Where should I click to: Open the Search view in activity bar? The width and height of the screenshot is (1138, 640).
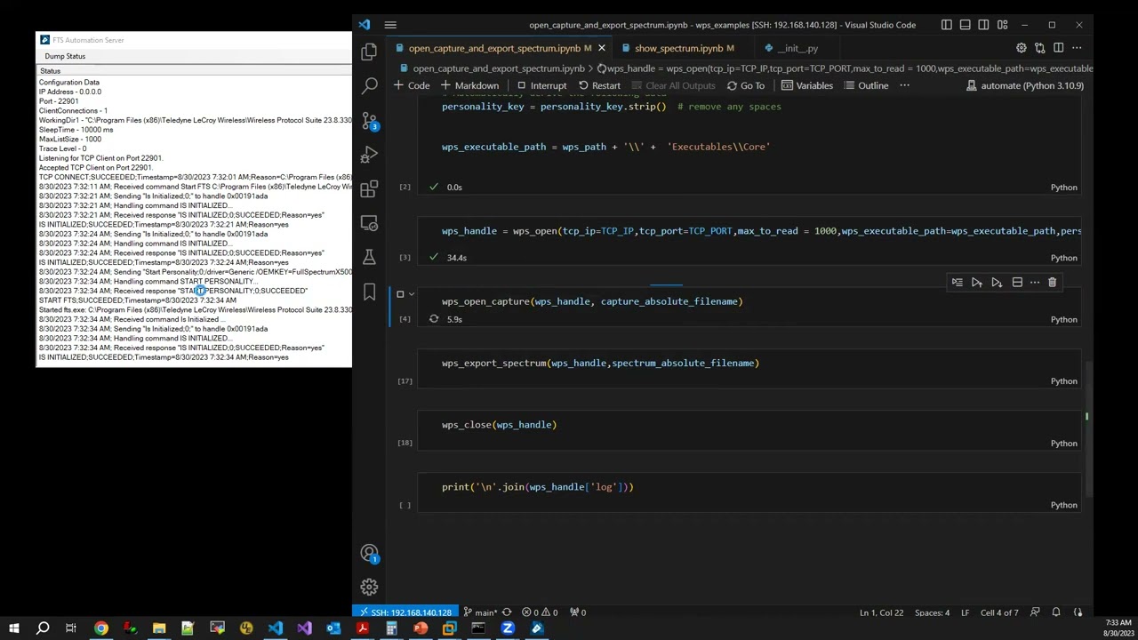(369, 85)
